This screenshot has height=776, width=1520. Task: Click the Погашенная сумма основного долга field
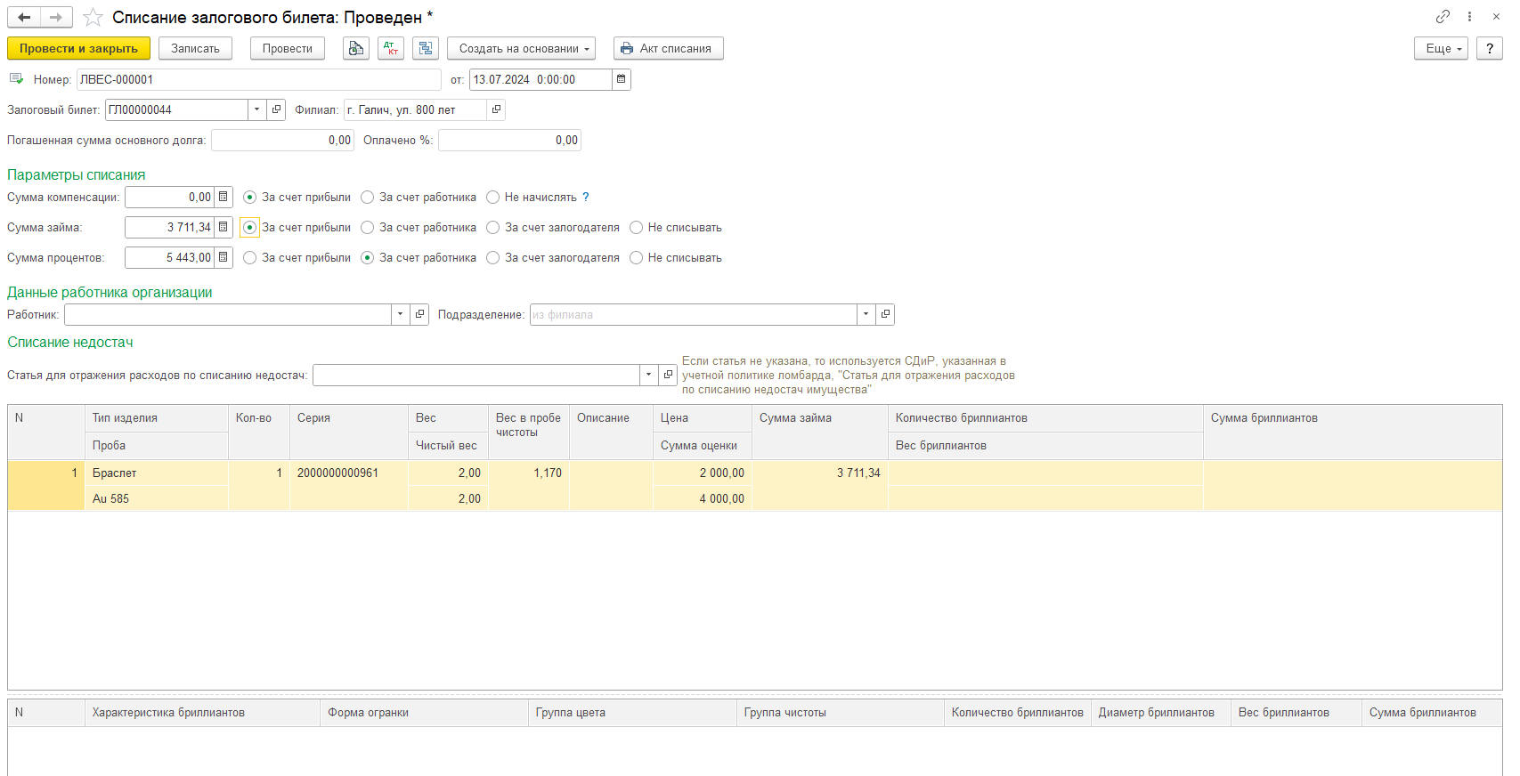point(282,140)
